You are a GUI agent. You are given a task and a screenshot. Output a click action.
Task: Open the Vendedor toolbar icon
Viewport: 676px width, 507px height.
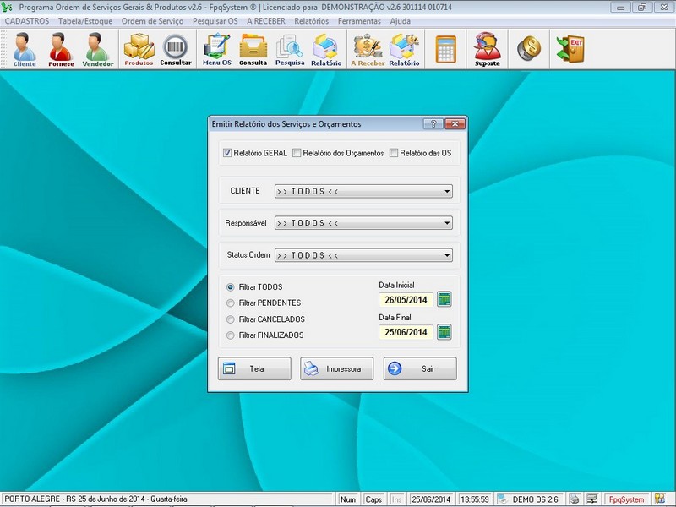97,49
